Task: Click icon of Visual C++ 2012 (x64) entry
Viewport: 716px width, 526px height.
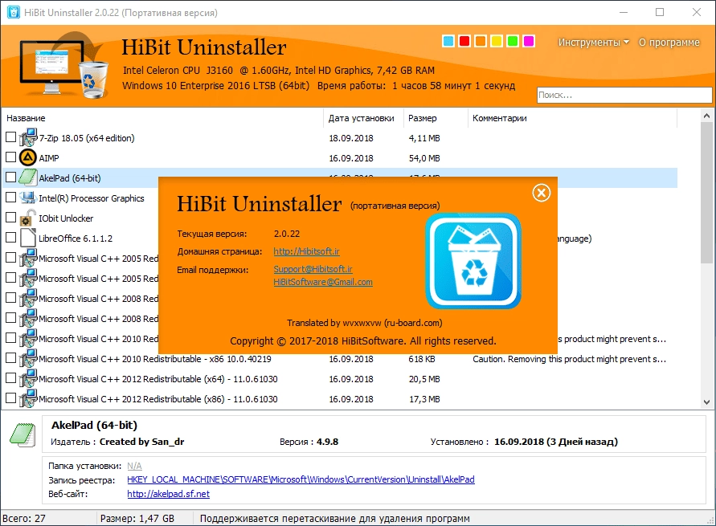Action: click(28, 379)
